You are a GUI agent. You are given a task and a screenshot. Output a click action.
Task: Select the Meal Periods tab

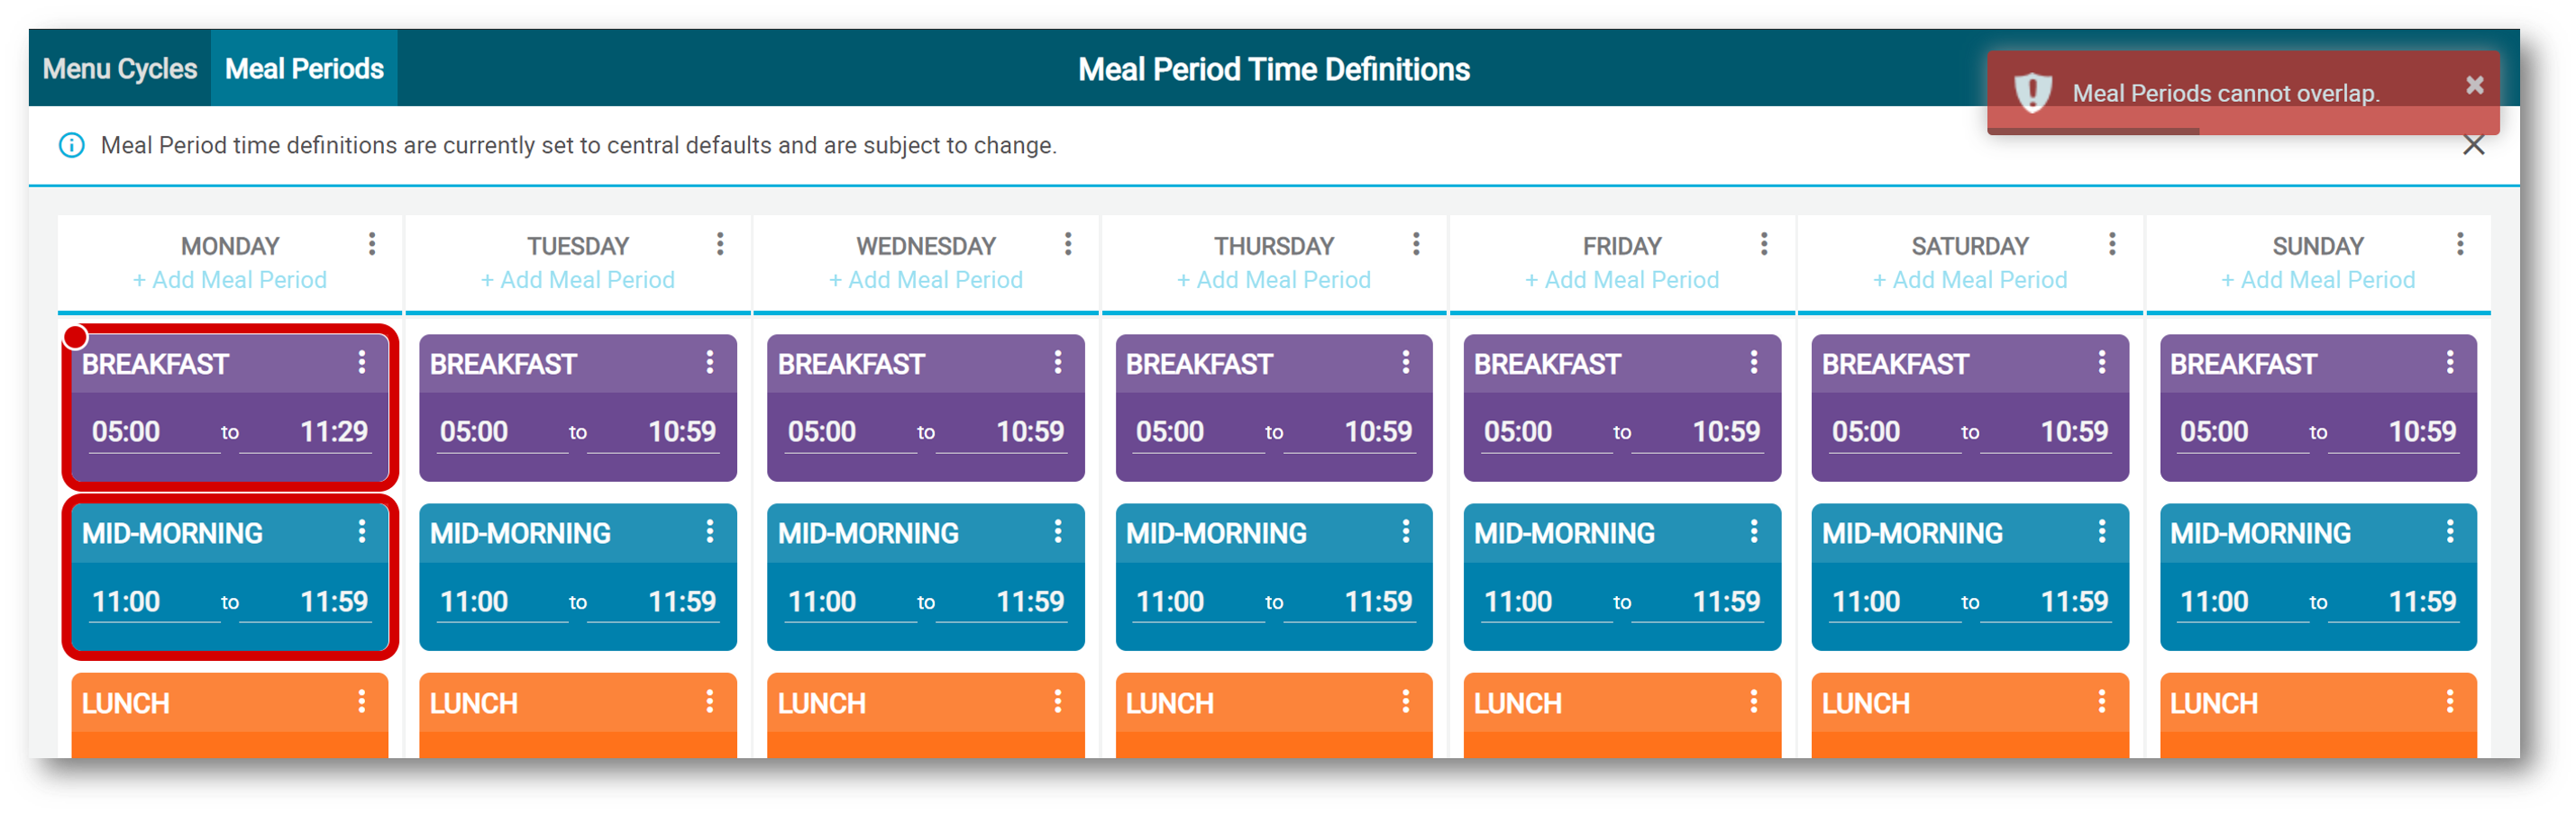pos(304,68)
